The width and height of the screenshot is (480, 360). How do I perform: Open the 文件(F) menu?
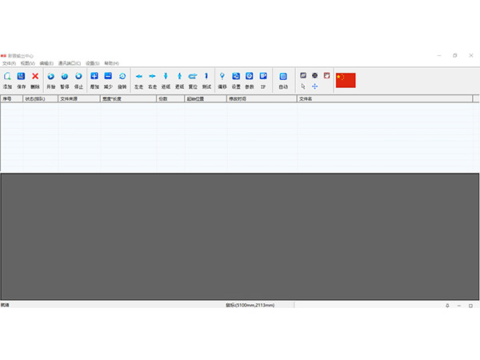click(x=9, y=62)
